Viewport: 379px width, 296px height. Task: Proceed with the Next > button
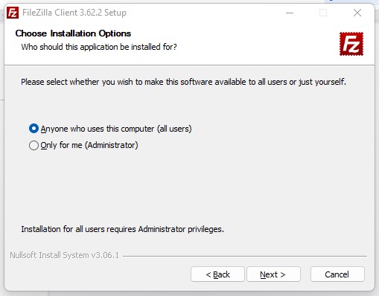[273, 274]
